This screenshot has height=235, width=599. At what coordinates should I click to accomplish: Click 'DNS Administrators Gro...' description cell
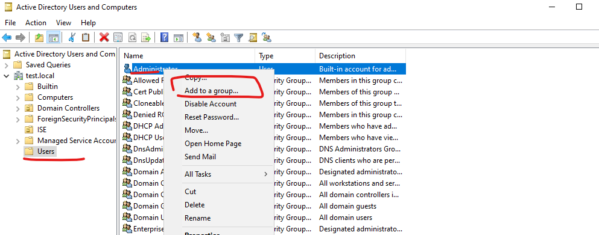click(x=360, y=149)
